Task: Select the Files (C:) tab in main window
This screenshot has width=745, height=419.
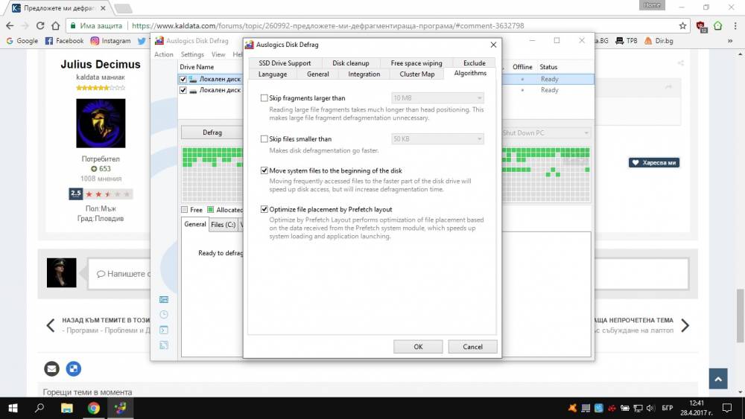Action: tap(223, 225)
